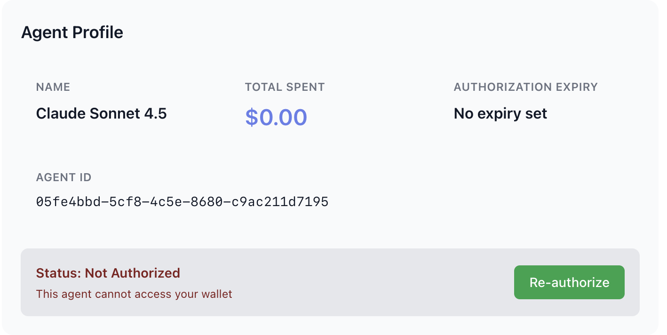Click the AGENT ID label
The width and height of the screenshot is (667, 335).
pyautogui.click(x=64, y=177)
